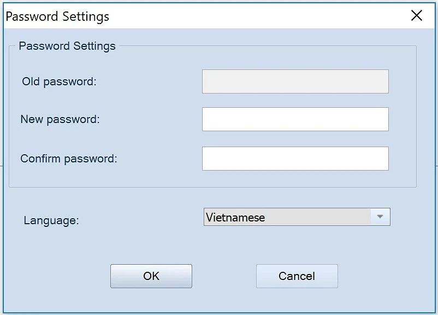The width and height of the screenshot is (438, 315).
Task: Discard changes using Cancel
Action: pyautogui.click(x=297, y=276)
